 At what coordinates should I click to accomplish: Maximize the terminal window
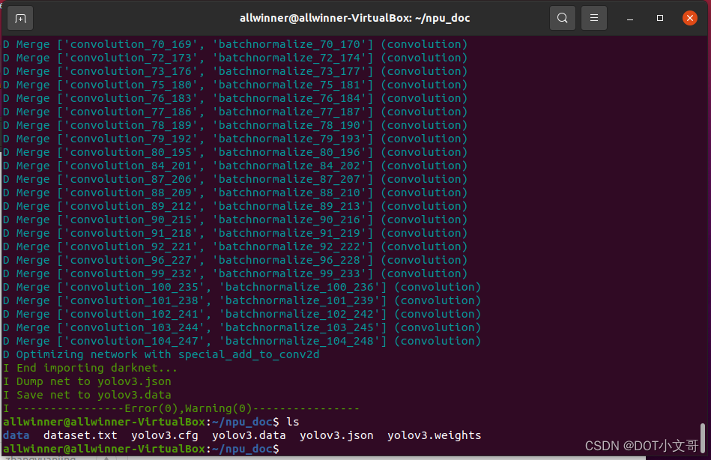[x=660, y=18]
